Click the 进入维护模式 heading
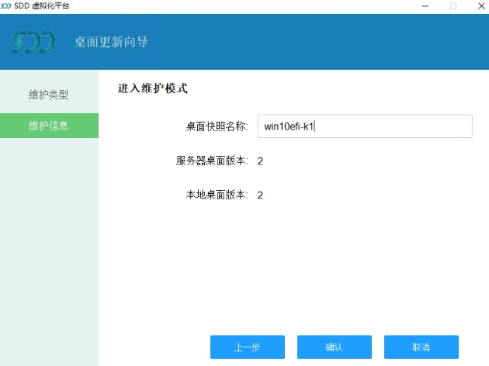 pos(153,88)
